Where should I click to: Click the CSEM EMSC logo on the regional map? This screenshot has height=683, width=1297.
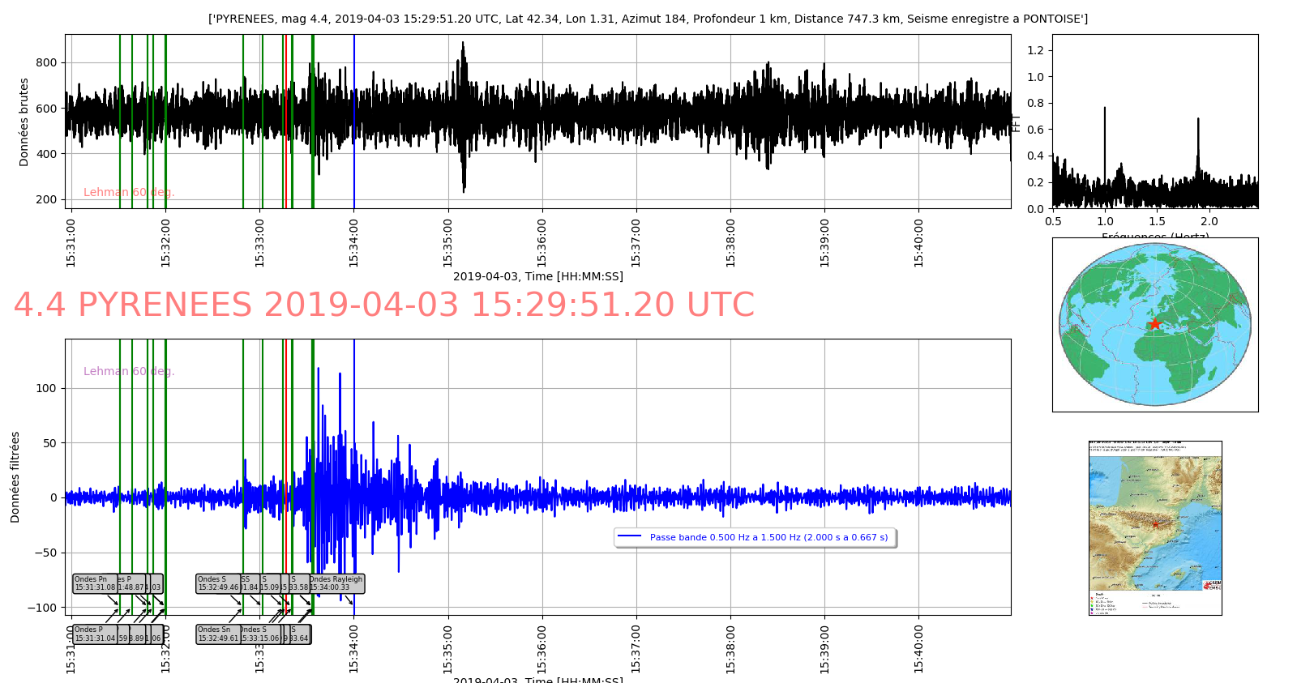click(x=1212, y=585)
